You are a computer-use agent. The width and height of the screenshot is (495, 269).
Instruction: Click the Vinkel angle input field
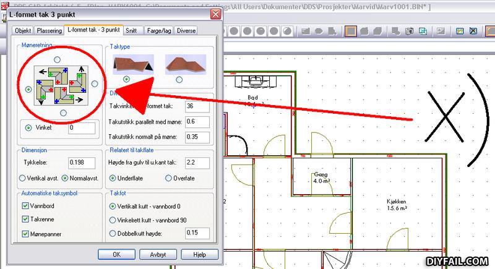point(82,128)
